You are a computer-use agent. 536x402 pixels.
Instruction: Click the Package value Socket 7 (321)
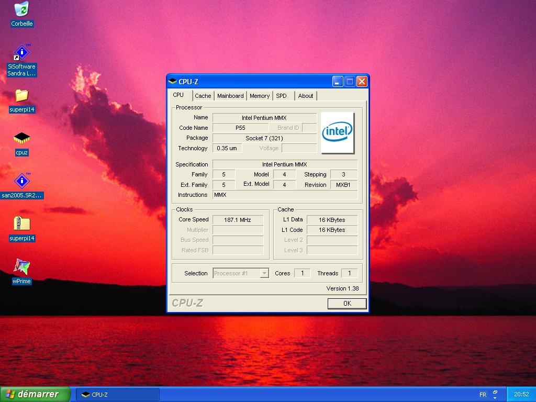tap(264, 138)
